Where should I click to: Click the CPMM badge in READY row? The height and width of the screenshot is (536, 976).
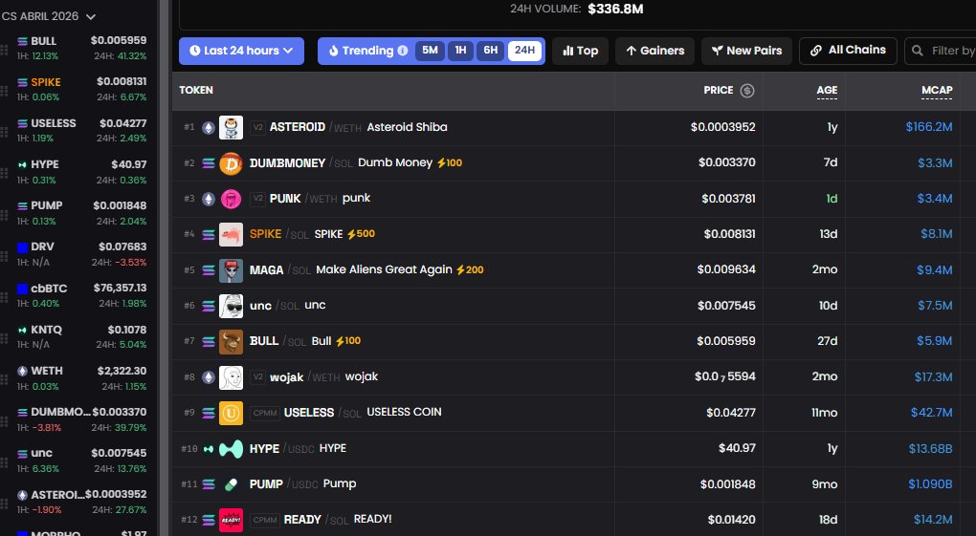pos(265,520)
